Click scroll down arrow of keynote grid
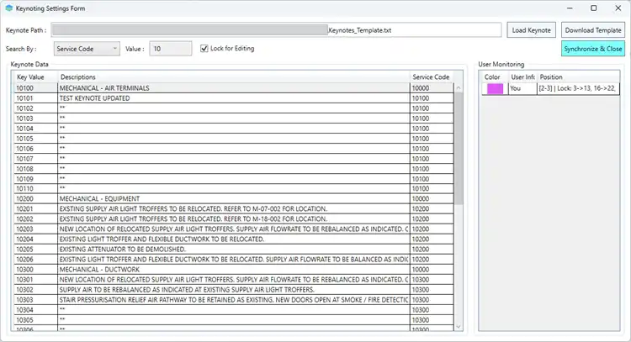The image size is (631, 342). pyautogui.click(x=458, y=327)
